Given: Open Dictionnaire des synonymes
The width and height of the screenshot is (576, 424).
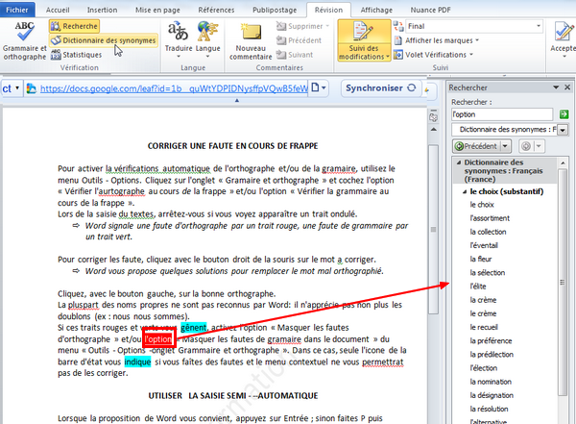Looking at the screenshot, I should point(104,40).
